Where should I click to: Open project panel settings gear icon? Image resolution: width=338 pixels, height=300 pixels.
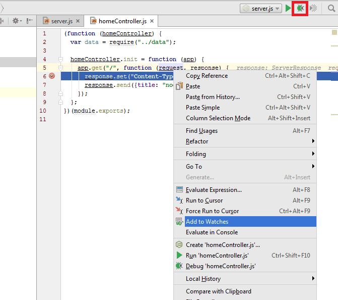pyautogui.click(x=16, y=21)
